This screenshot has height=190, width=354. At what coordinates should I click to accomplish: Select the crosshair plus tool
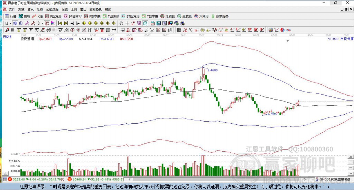coord(127,23)
